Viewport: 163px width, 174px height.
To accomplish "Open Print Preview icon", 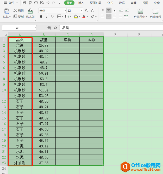I will coord(42,3).
